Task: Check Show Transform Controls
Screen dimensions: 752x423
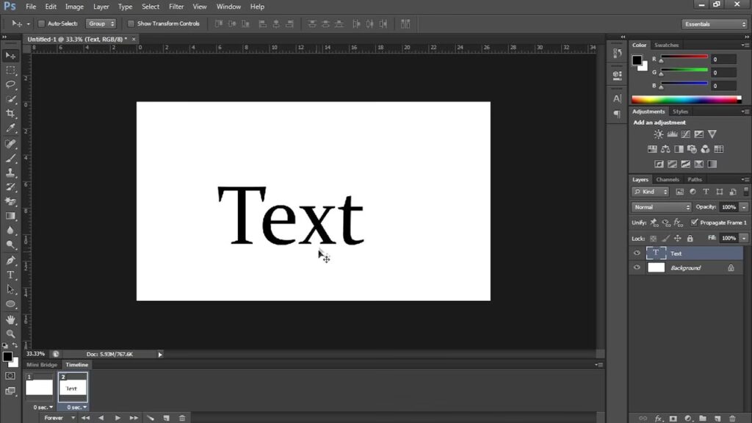Action: click(x=131, y=23)
